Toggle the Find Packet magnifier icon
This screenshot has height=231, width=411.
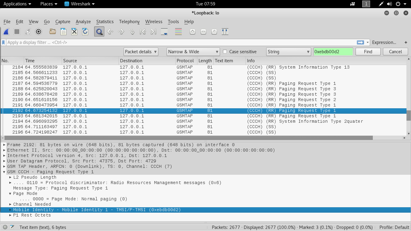pos(99,32)
